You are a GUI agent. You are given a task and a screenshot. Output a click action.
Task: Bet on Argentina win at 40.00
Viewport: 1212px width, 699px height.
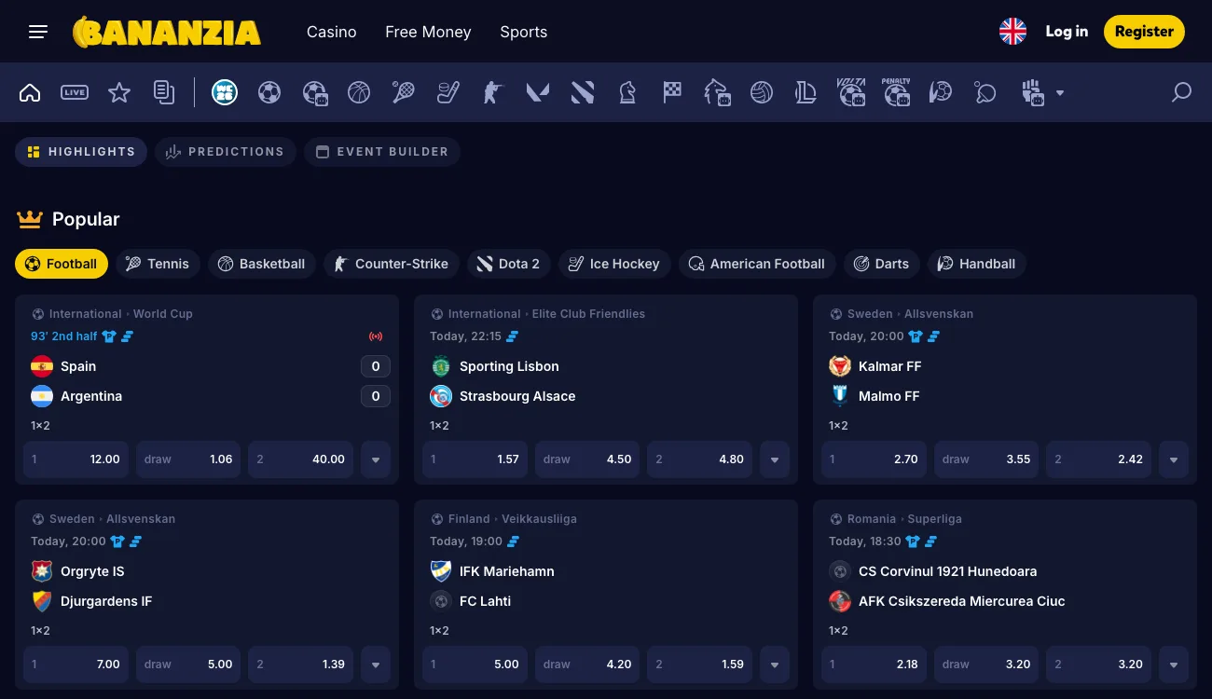[x=300, y=459]
